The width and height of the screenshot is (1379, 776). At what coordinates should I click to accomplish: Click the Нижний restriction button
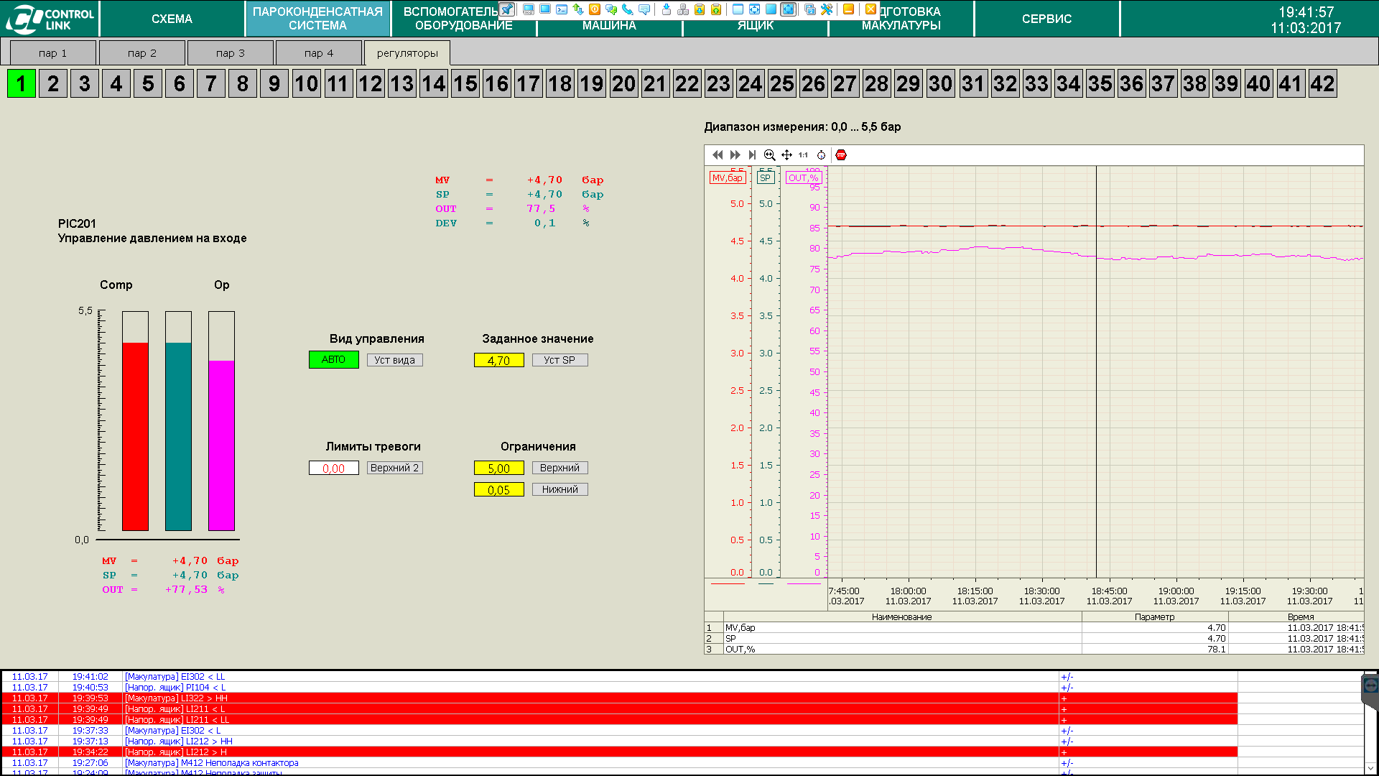pos(560,489)
